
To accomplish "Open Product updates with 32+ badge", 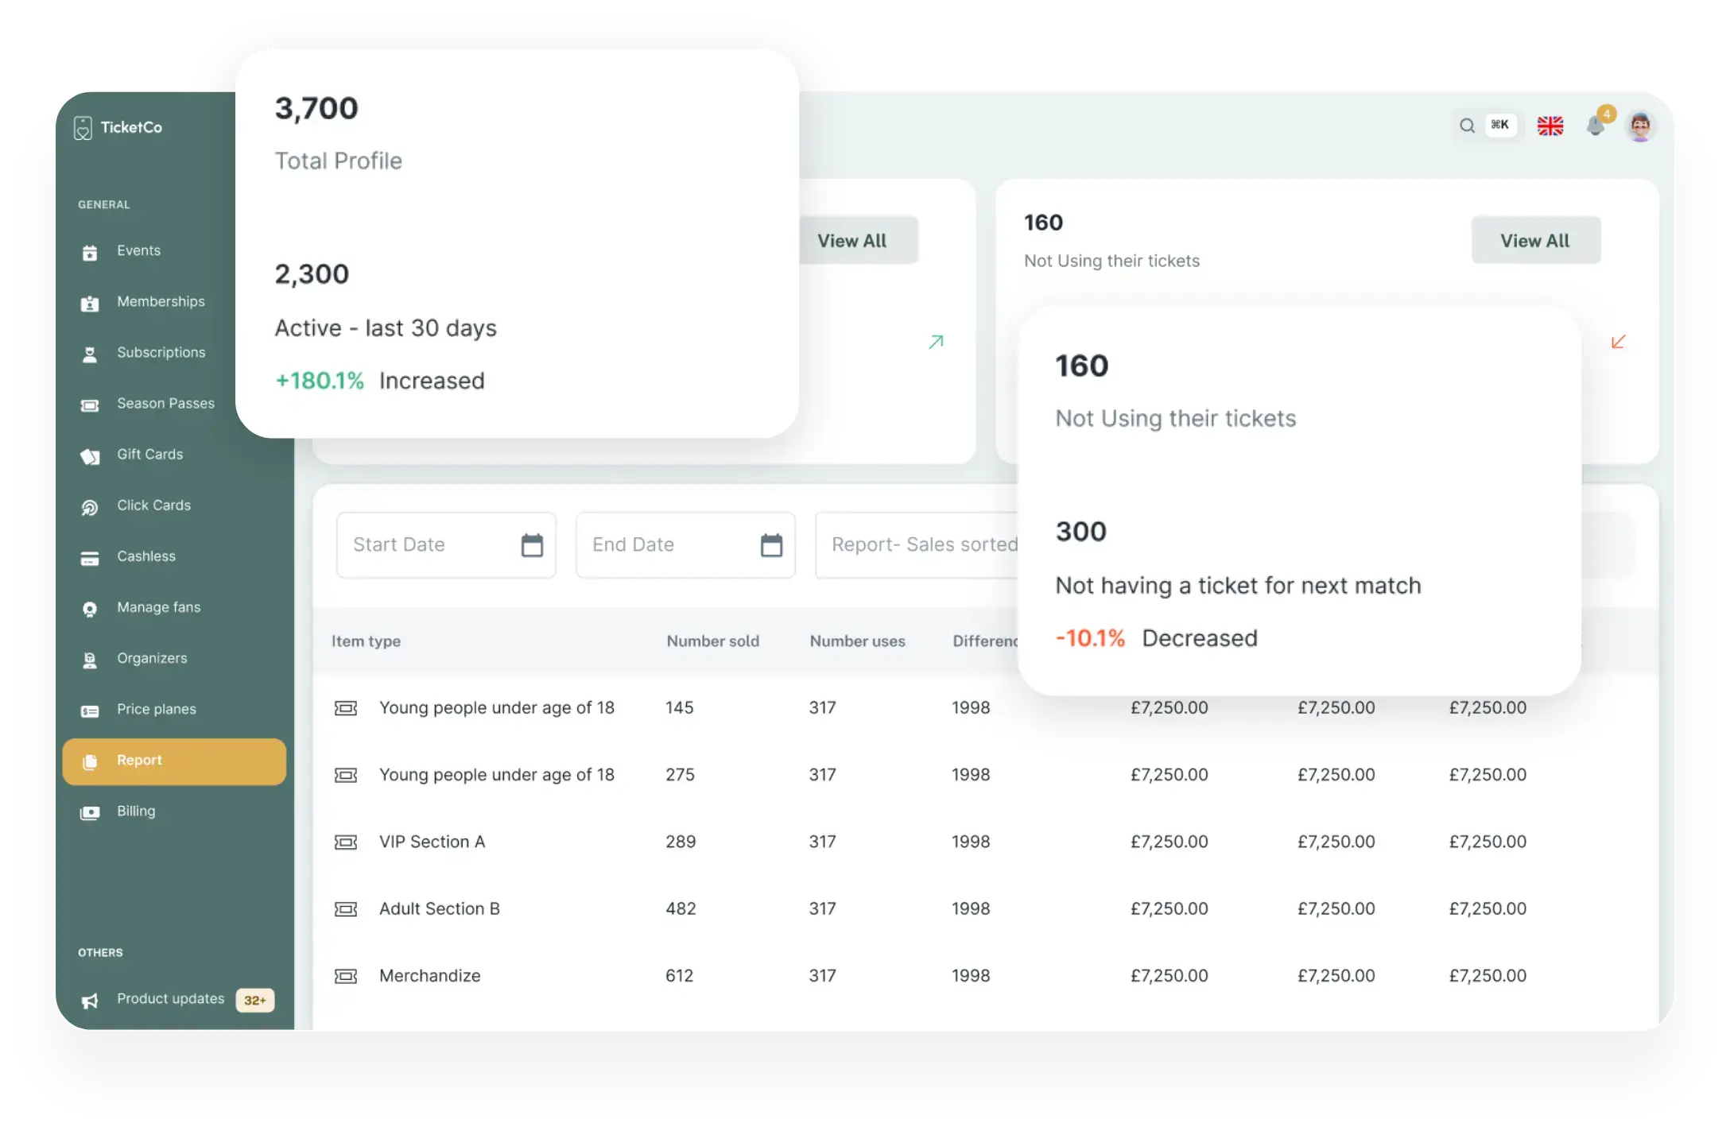I will tap(170, 999).
